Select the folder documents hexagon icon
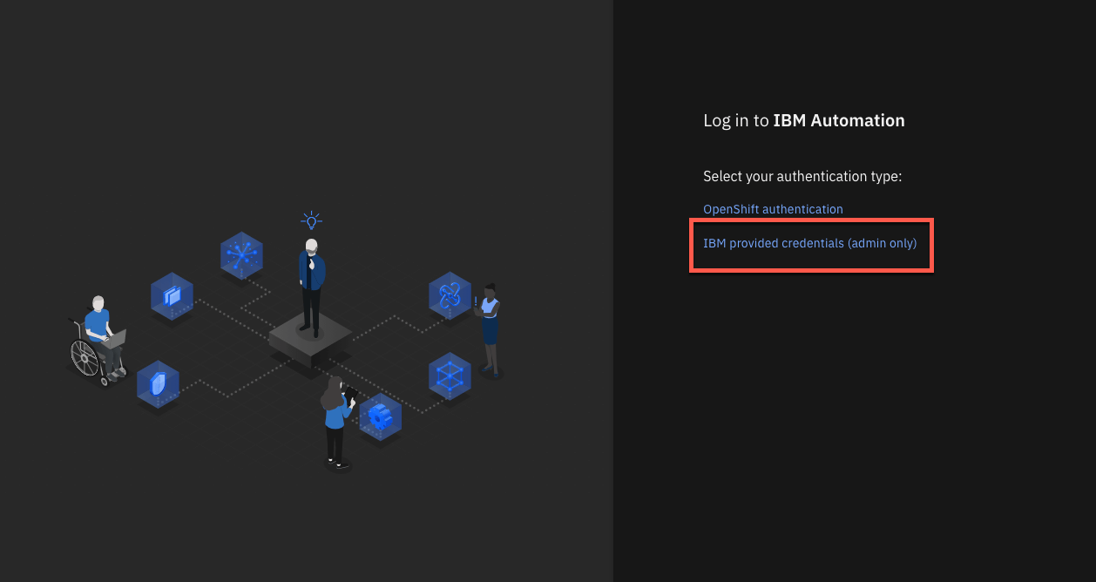The height and width of the screenshot is (582, 1096). coord(172,296)
